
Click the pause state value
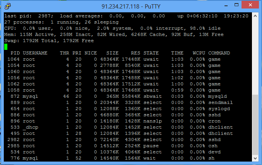(151, 146)
